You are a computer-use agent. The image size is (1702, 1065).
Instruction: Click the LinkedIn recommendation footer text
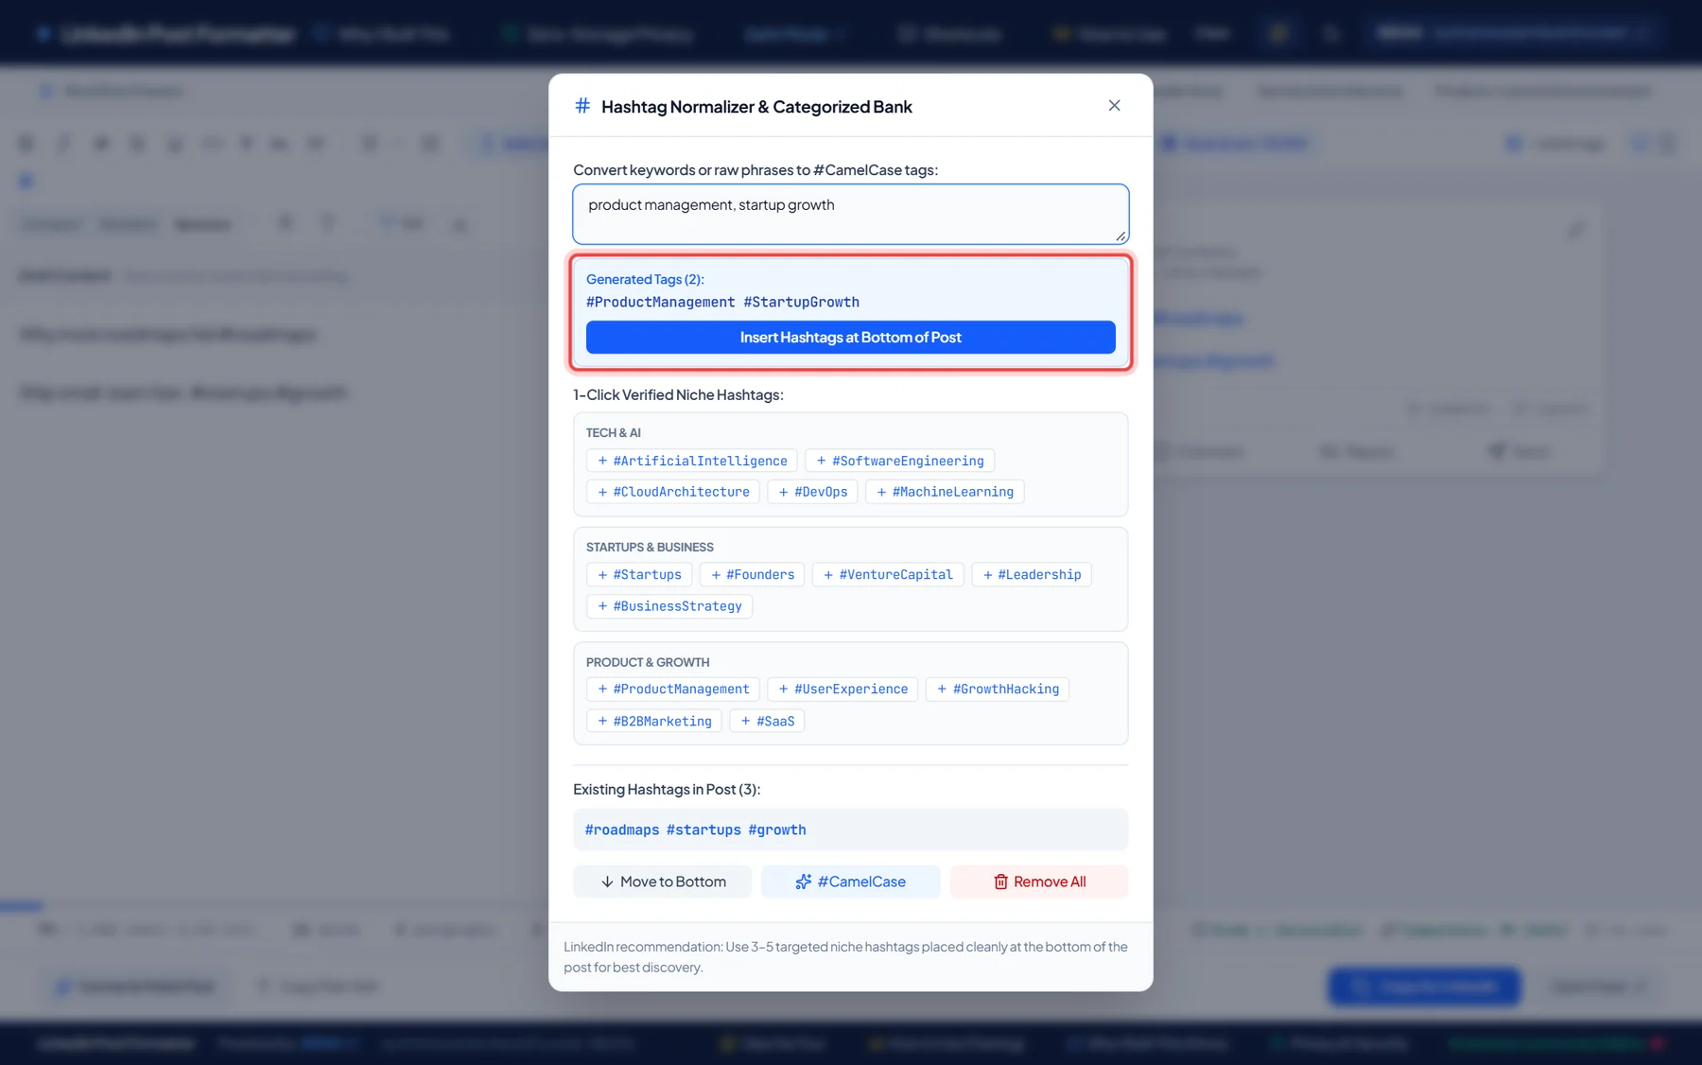click(x=845, y=956)
